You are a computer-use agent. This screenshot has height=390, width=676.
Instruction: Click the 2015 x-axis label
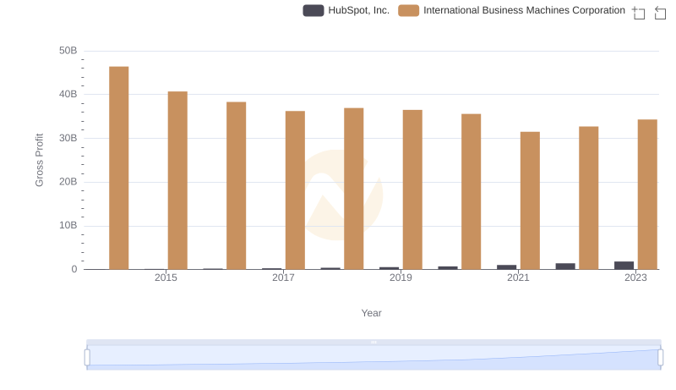(x=166, y=277)
